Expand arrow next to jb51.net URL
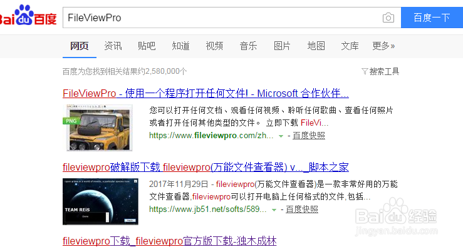Screen dimensions: 463x247 pyautogui.click(x=274, y=210)
